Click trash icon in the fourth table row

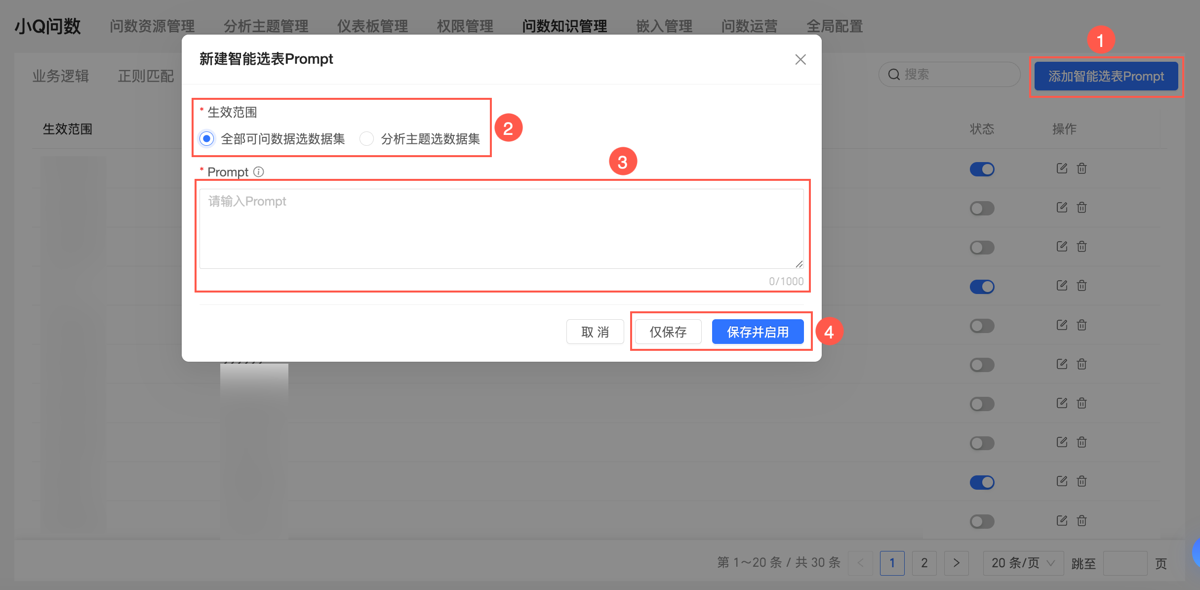click(x=1081, y=286)
